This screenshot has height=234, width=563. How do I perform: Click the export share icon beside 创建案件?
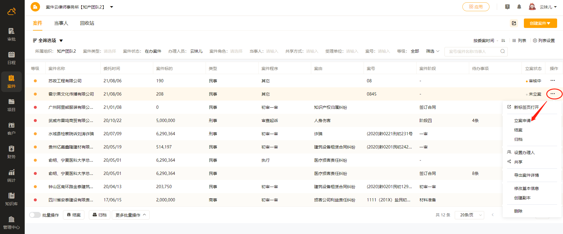(514, 23)
